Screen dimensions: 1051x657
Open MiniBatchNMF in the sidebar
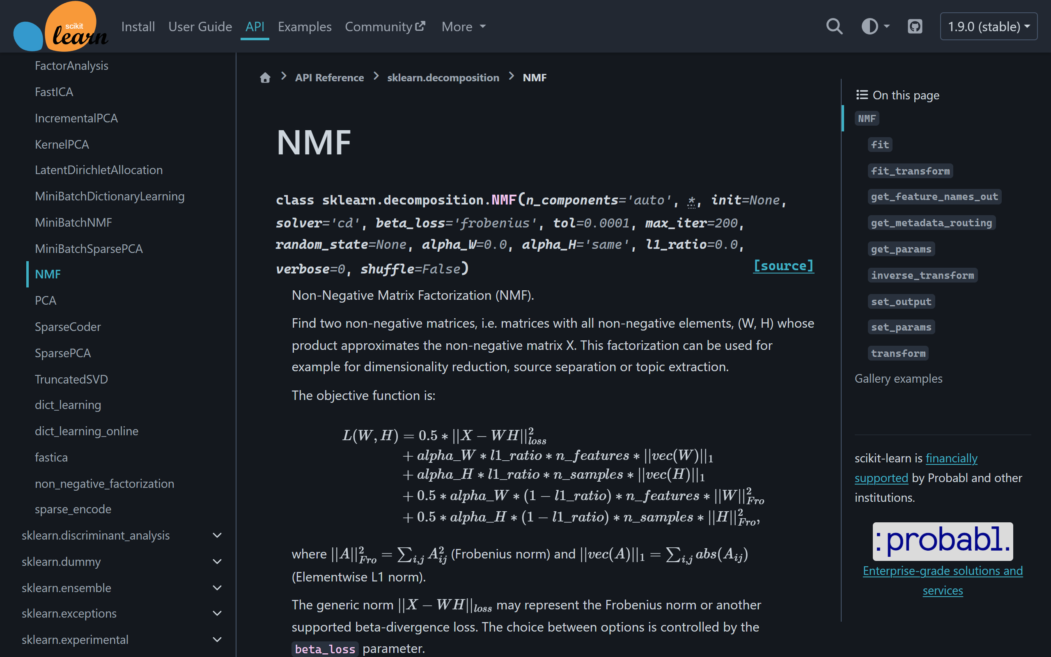pyautogui.click(x=73, y=223)
